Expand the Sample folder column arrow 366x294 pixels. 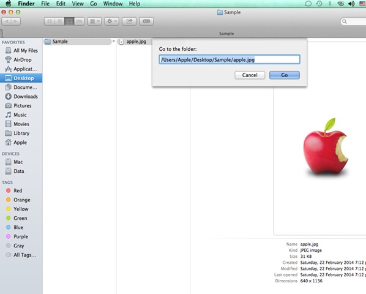pyautogui.click(x=114, y=41)
